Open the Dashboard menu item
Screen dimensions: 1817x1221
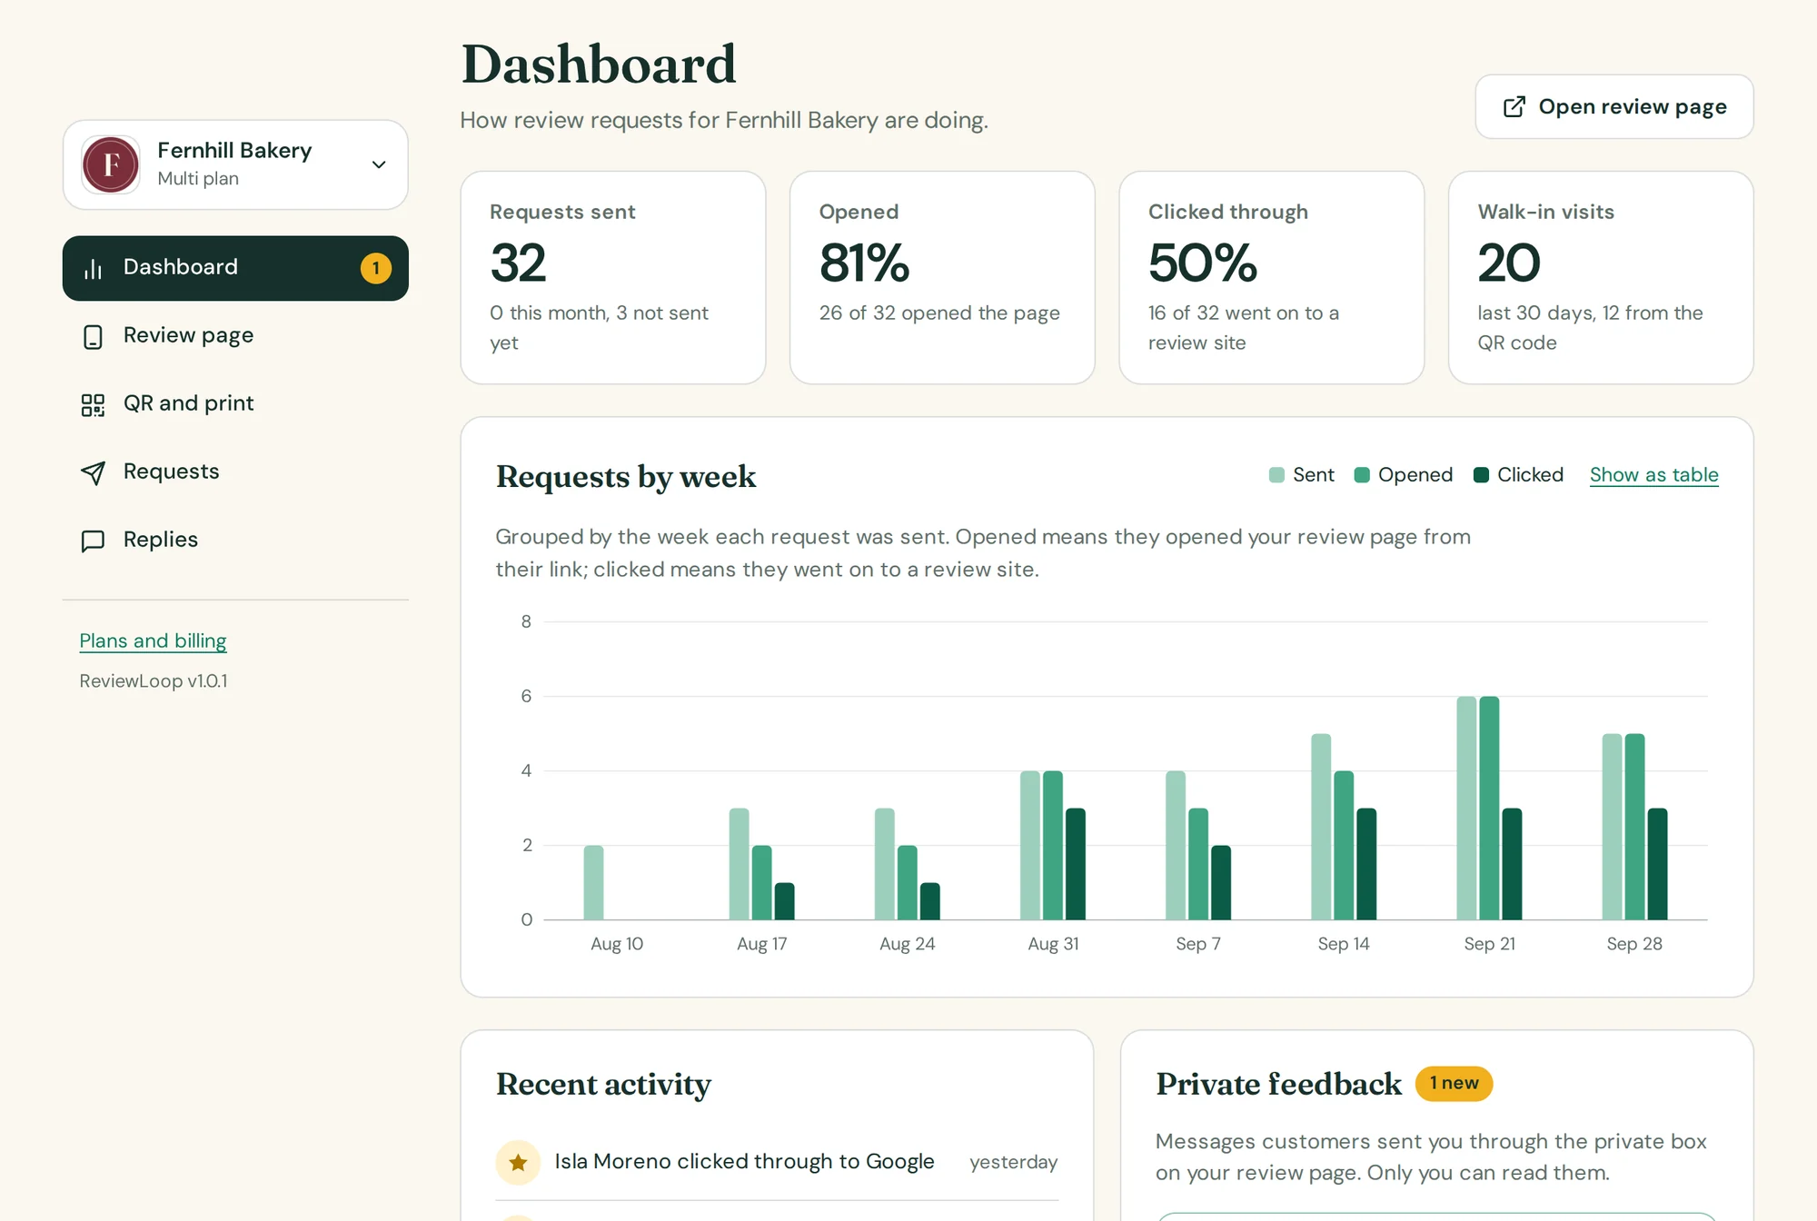(x=235, y=268)
